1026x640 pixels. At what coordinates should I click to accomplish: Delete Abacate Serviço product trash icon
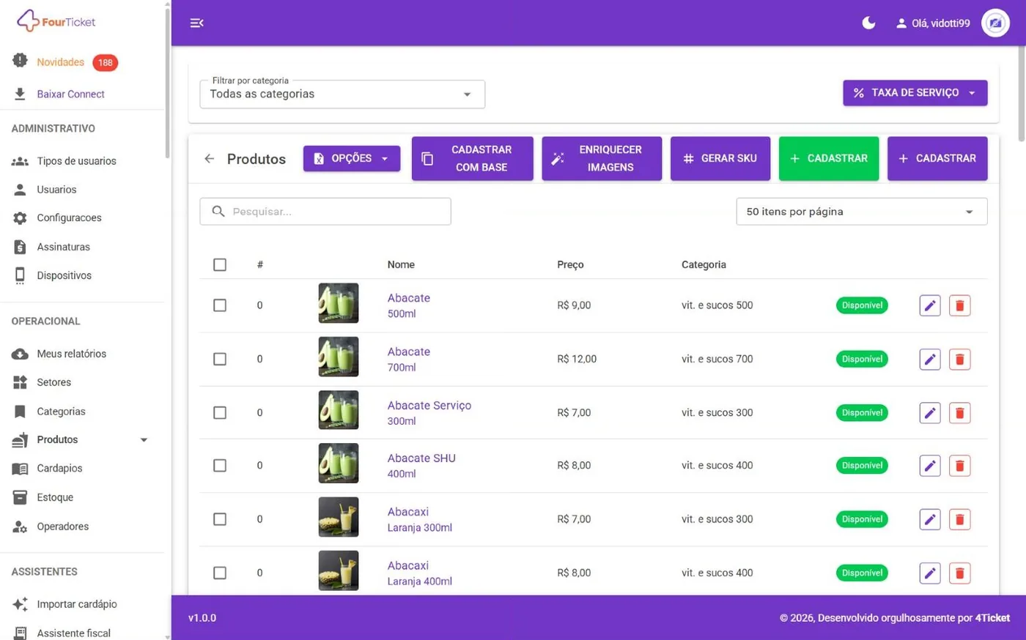pos(959,412)
